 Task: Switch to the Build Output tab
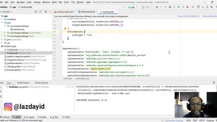point(23,83)
